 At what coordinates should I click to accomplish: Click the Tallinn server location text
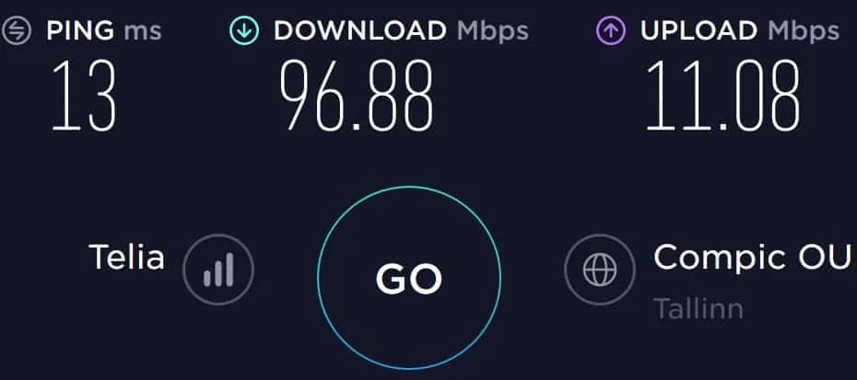coord(698,308)
